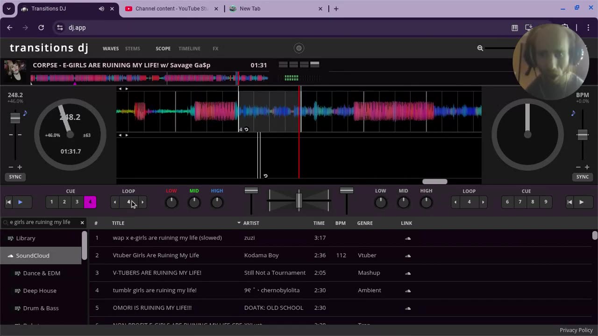Screen dimensions: 598x336
Task: Switch to the STEMS view
Action: point(132,49)
